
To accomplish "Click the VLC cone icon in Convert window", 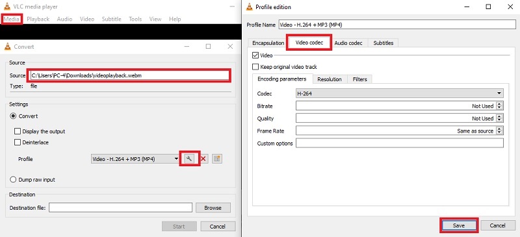I will tap(8, 47).
